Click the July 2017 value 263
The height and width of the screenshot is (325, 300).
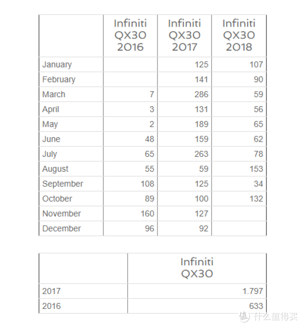point(201,154)
